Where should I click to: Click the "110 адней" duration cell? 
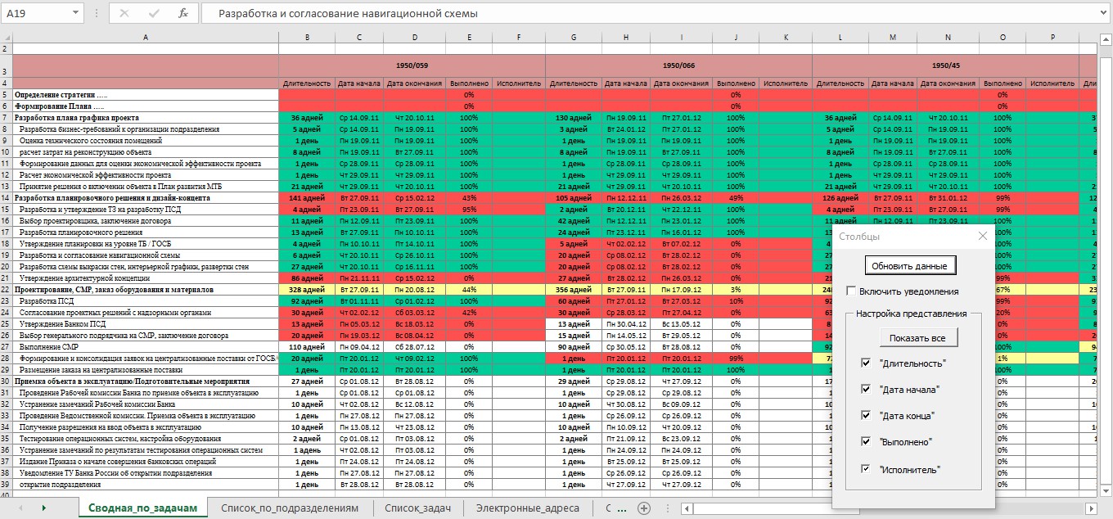coord(307,347)
